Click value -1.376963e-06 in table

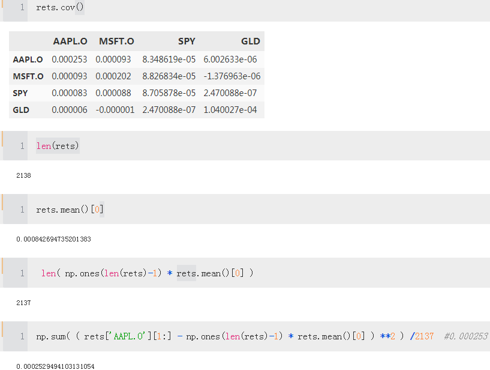tap(232, 76)
